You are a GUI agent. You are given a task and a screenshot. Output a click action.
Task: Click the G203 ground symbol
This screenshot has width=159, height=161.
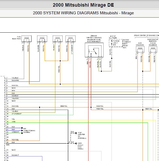[x=76, y=143]
